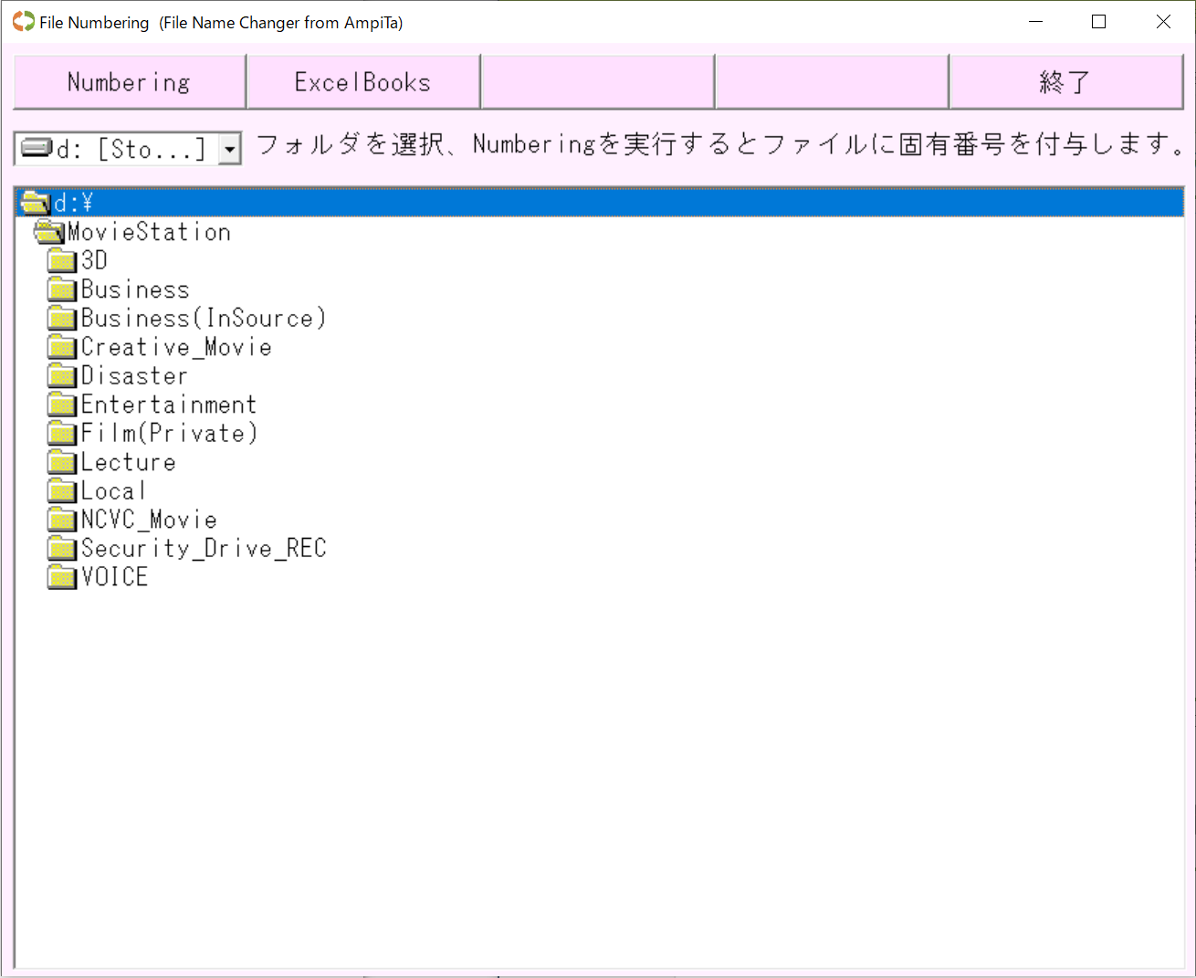This screenshot has width=1196, height=978.
Task: Maximize the File Numbering window
Action: (1099, 21)
